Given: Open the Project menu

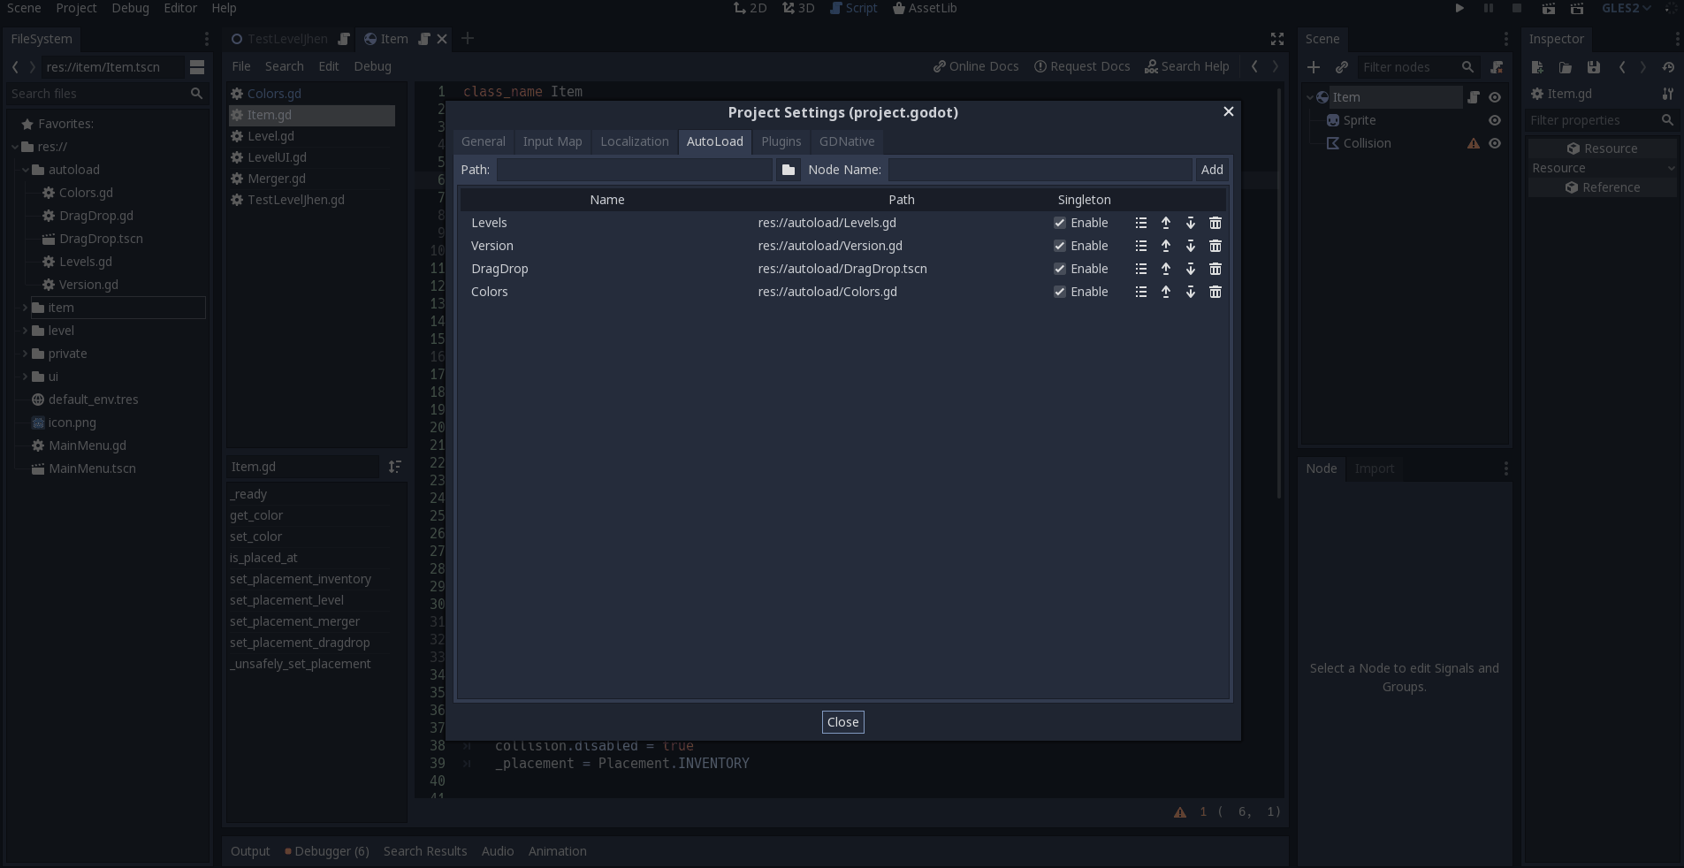Looking at the screenshot, I should click(75, 8).
